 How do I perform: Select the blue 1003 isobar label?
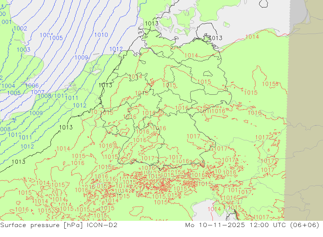pyautogui.click(x=24, y=50)
